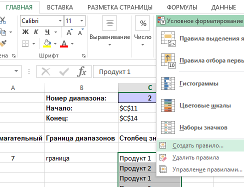Switch to the ГЛАВНАЯ tab
The height and width of the screenshot is (187, 244).
click(19, 7)
